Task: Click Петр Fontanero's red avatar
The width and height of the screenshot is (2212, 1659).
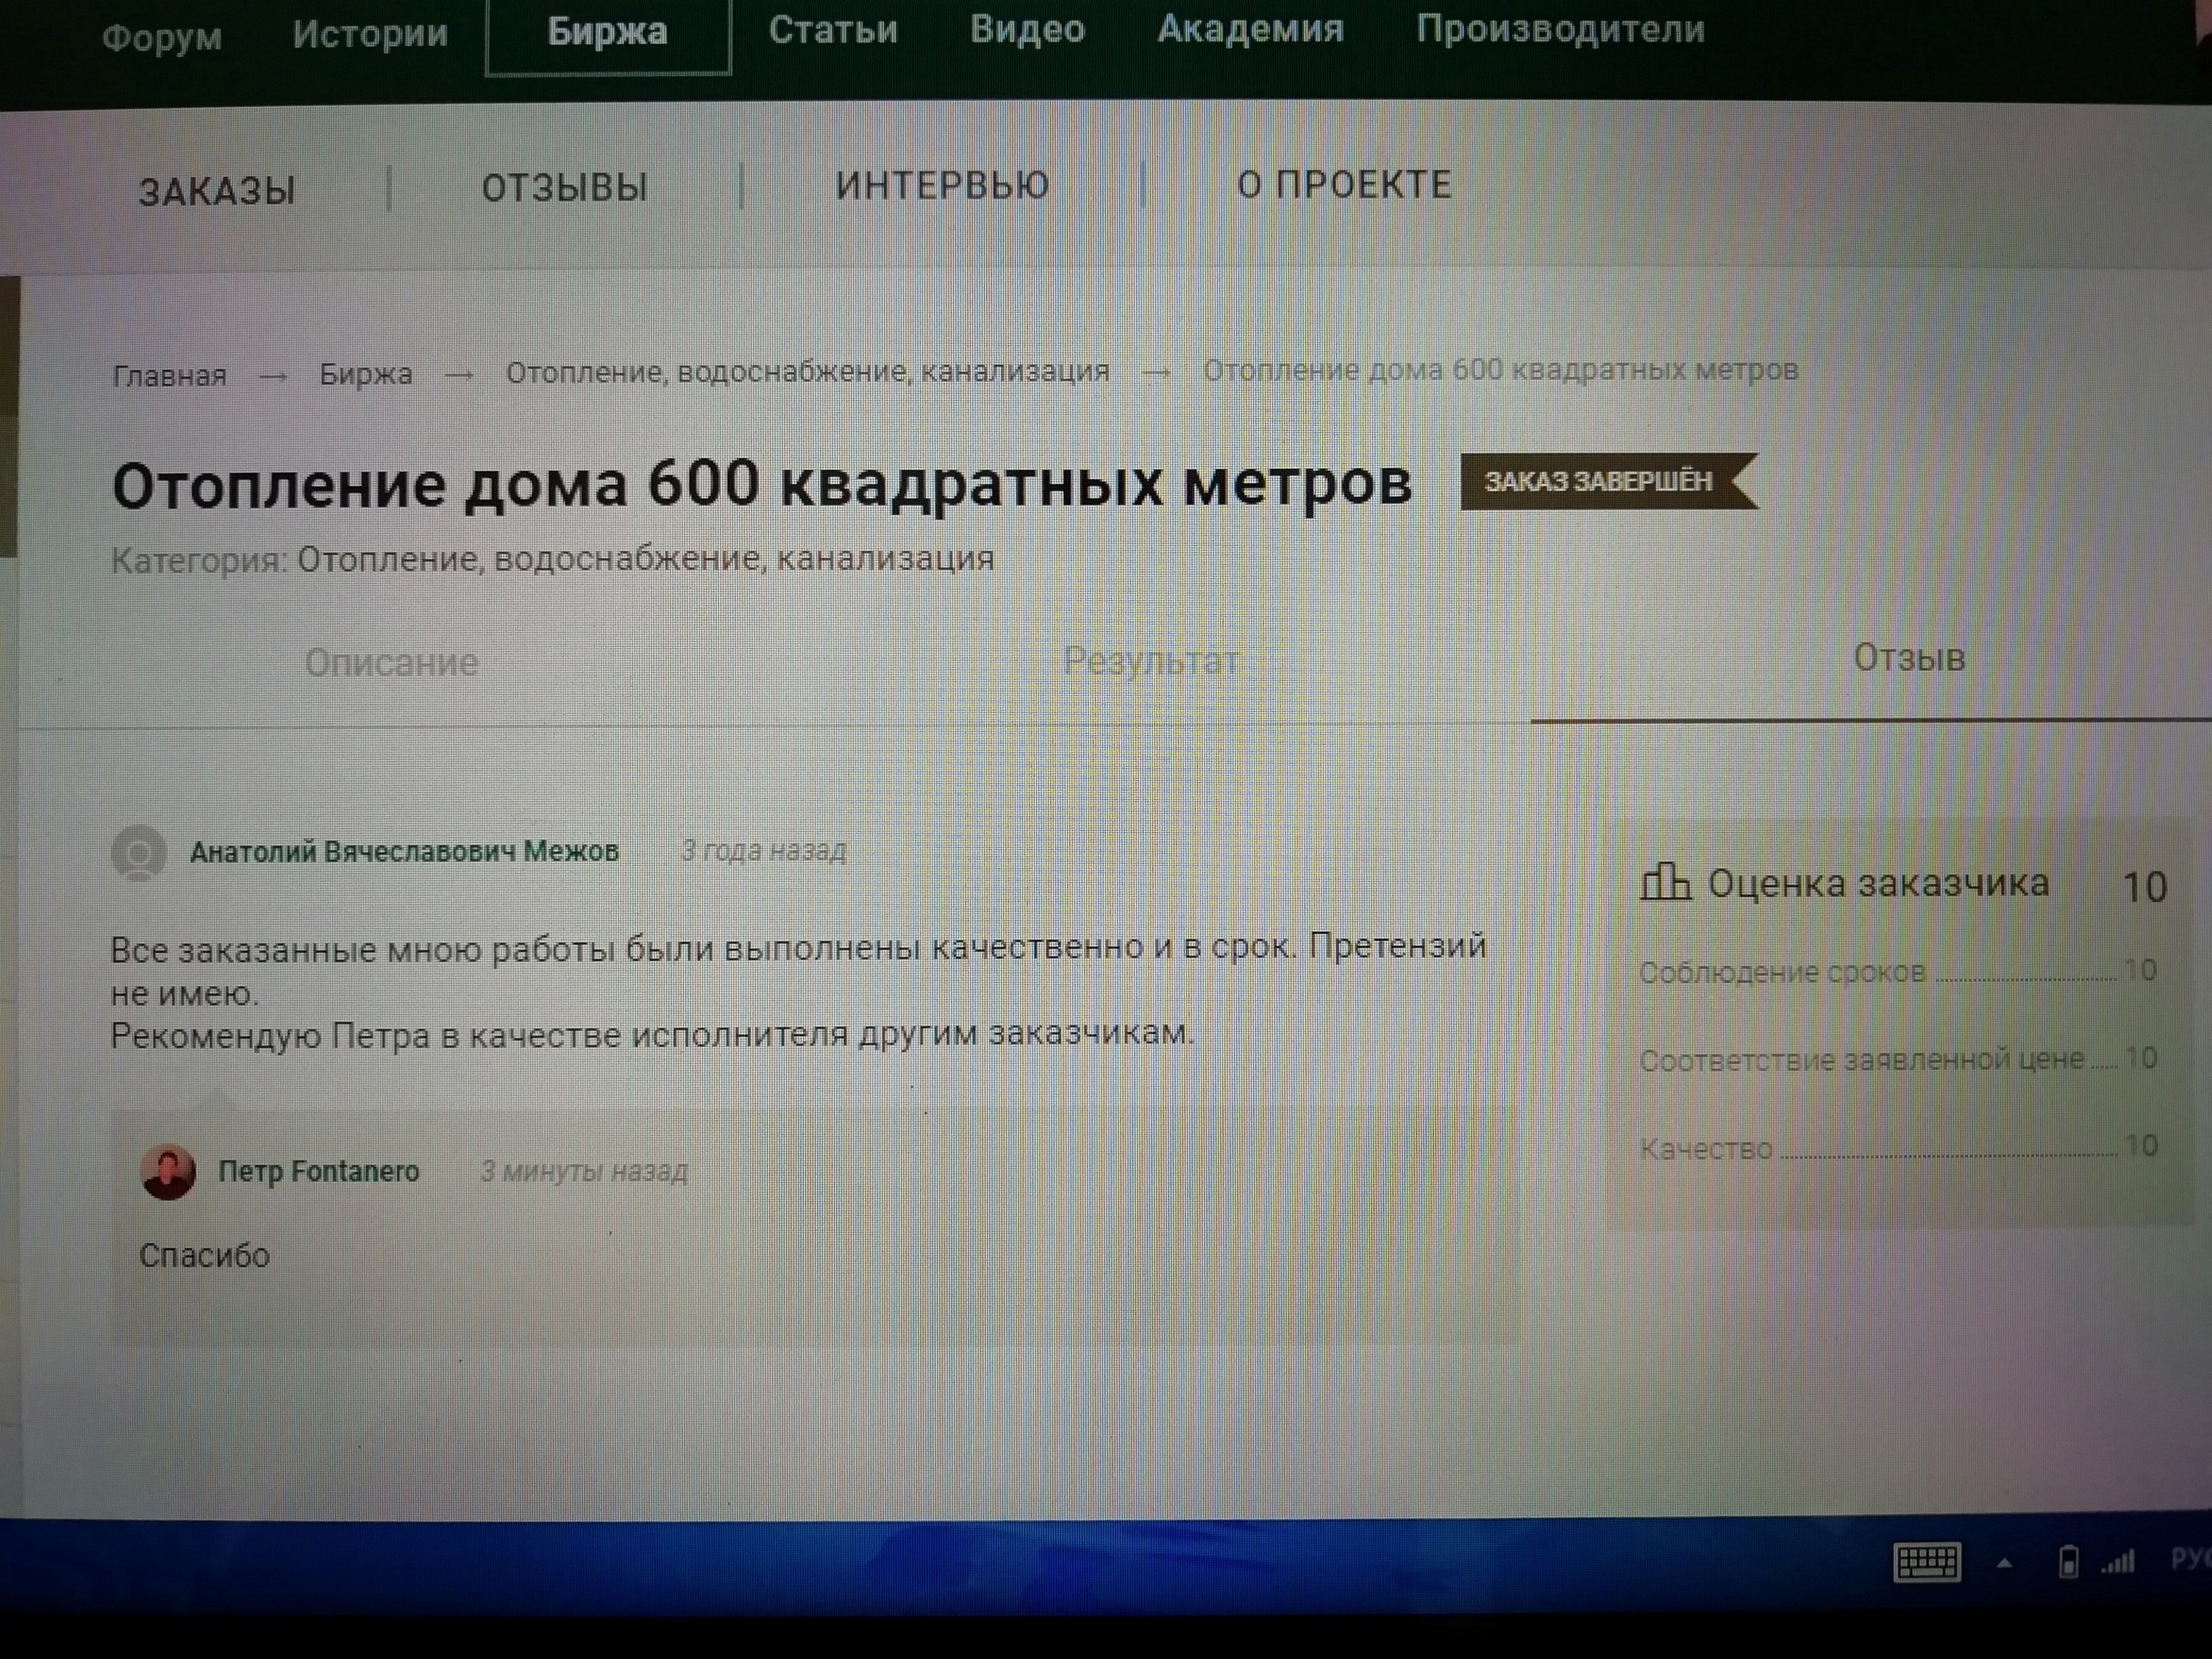Action: tap(168, 1171)
